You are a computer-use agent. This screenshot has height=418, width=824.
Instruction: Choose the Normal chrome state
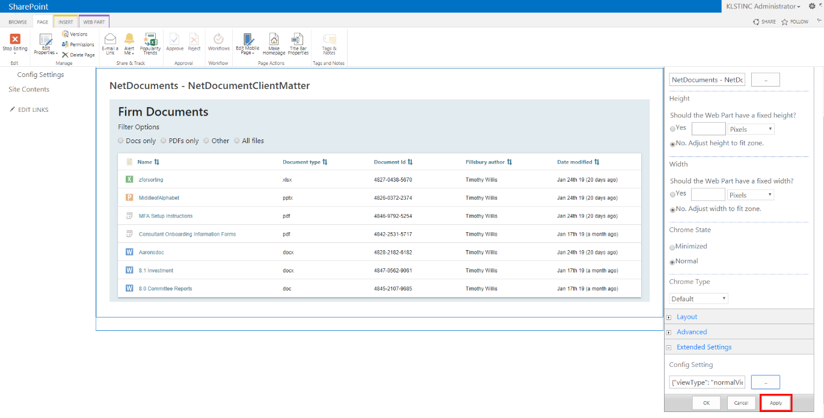point(672,262)
